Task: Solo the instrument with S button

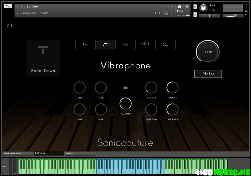Action: point(195,7)
